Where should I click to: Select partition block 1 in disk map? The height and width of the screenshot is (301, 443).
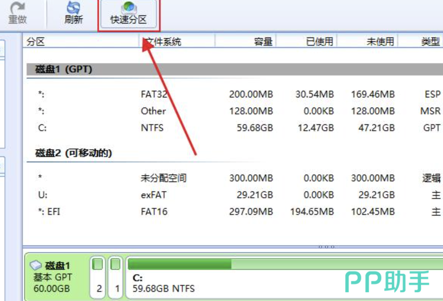(116, 277)
